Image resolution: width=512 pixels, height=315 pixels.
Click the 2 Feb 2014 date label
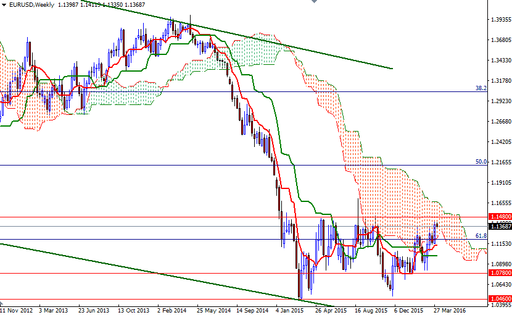[171, 310]
